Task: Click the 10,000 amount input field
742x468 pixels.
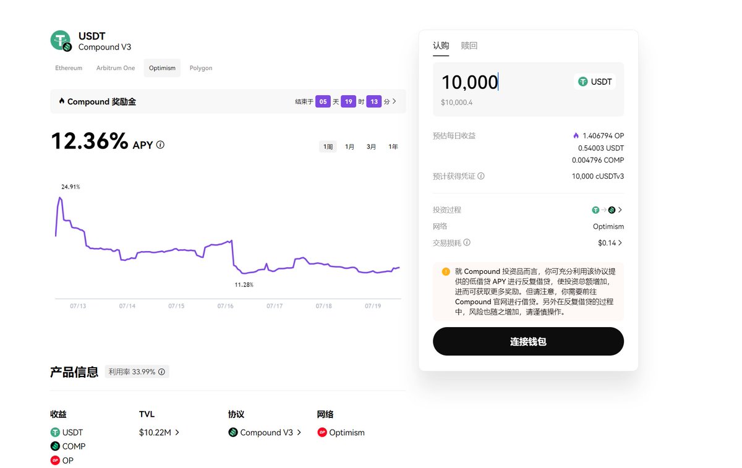Action: click(x=470, y=82)
